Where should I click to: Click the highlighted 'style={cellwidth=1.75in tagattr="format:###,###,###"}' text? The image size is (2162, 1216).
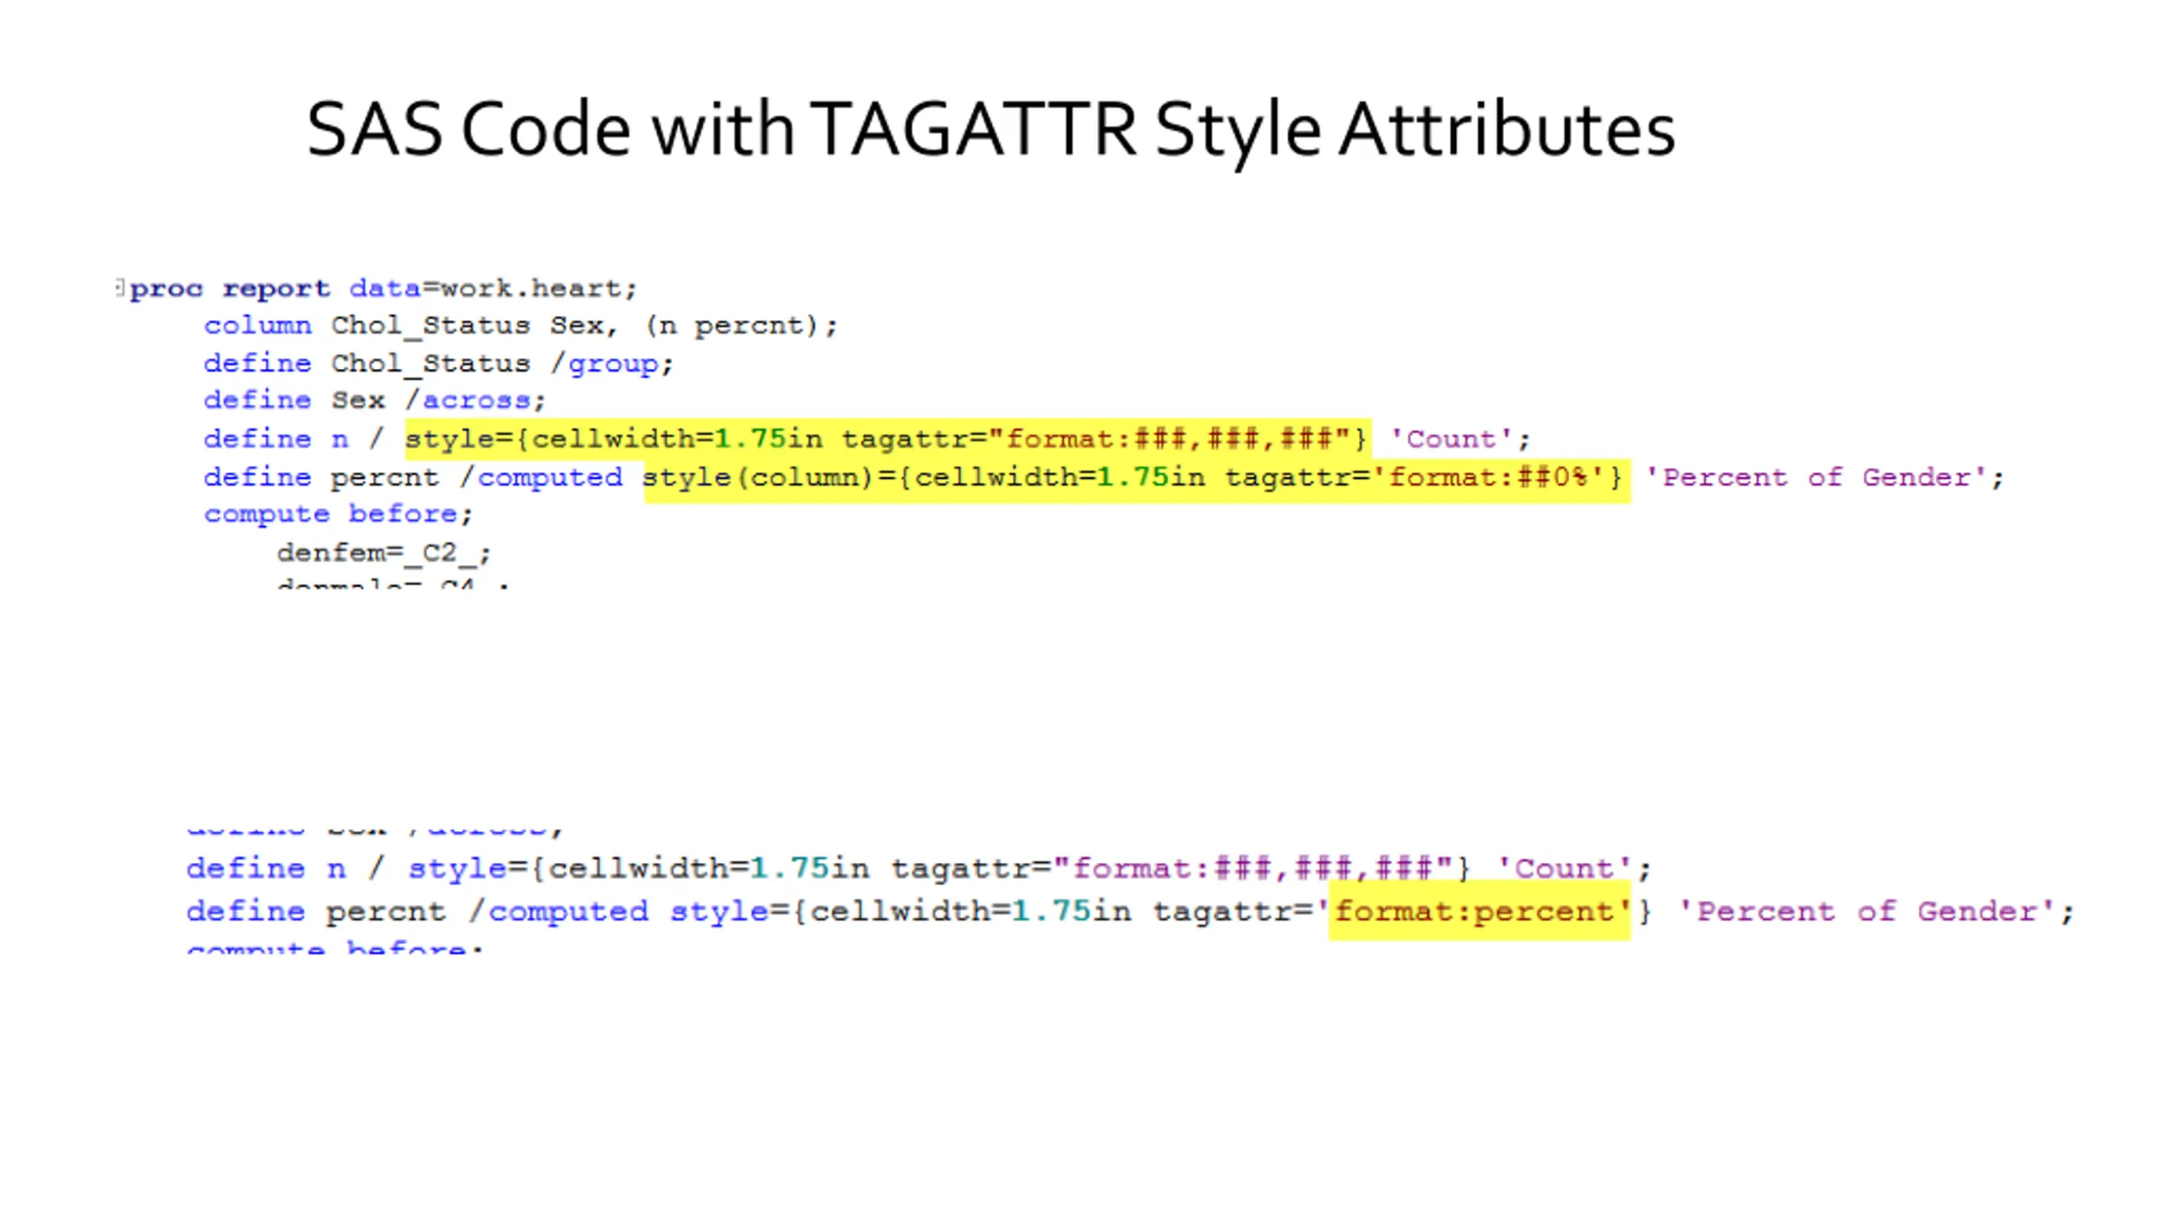pos(887,439)
